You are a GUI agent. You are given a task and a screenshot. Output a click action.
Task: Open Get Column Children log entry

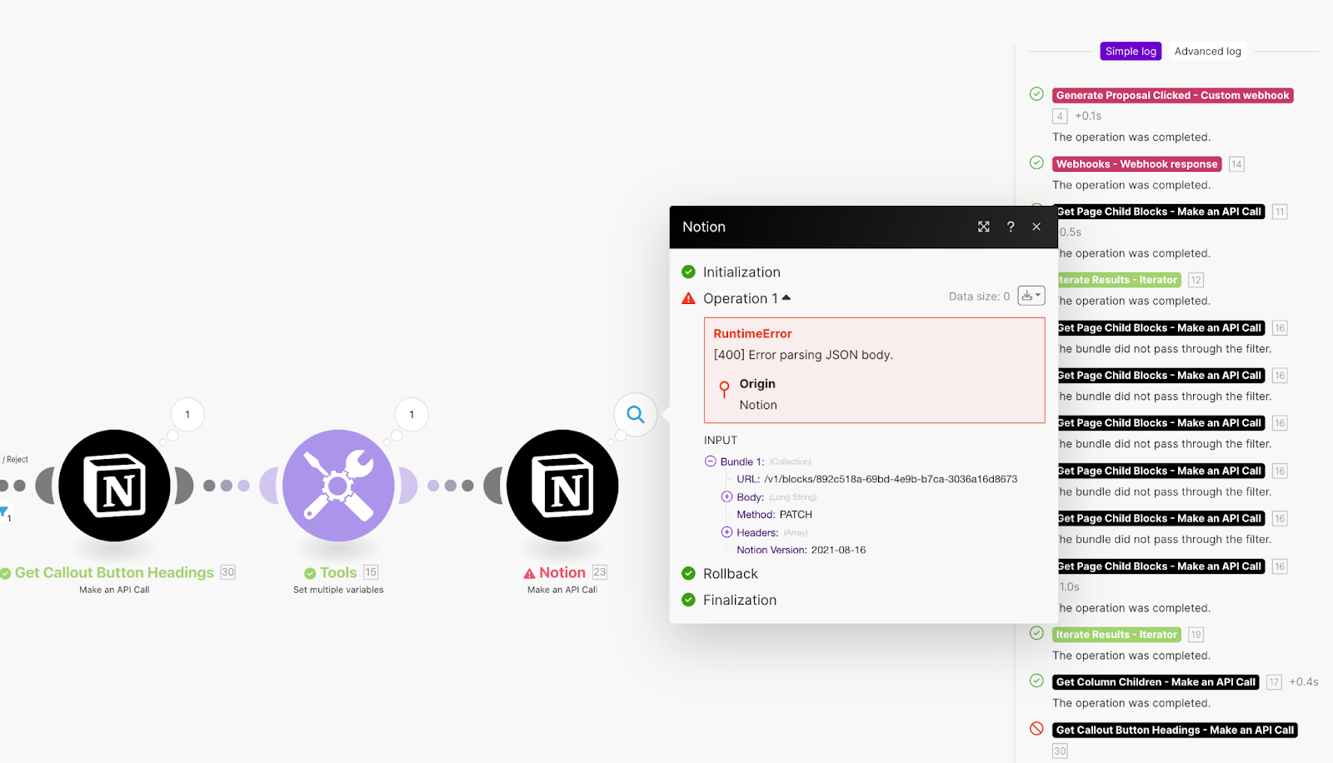coord(1156,682)
